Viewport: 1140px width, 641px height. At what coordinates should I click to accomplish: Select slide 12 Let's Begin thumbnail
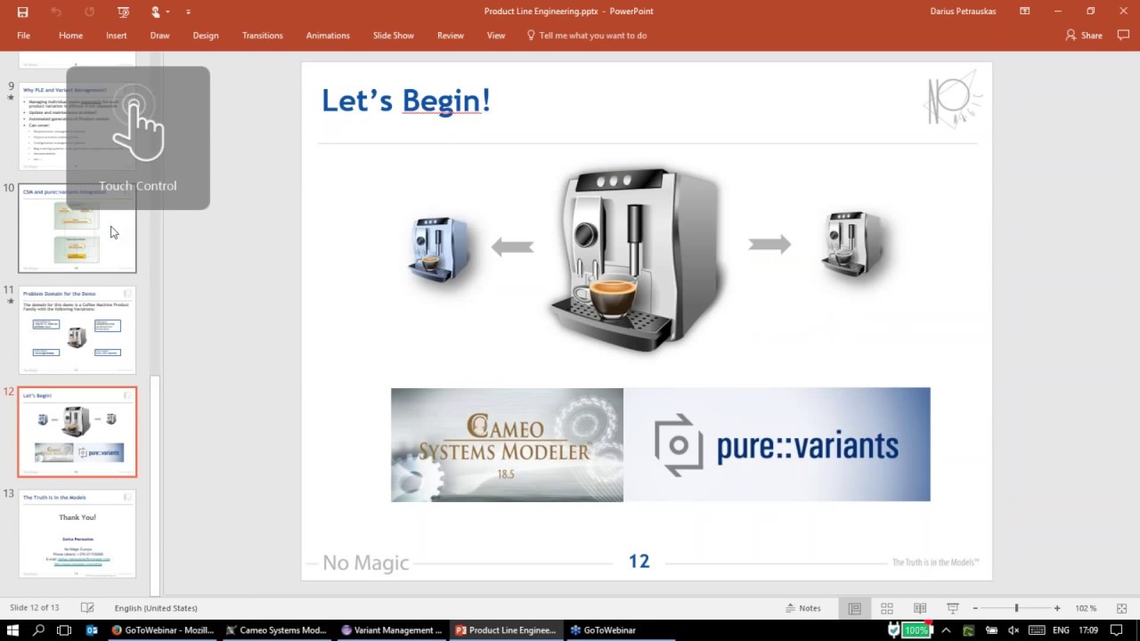[77, 432]
